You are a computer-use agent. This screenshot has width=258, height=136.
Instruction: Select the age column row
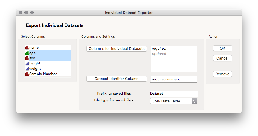pyautogui.click(x=47, y=53)
